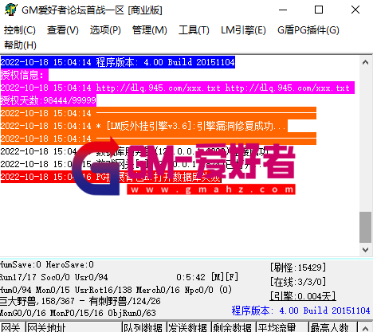This screenshot has width=373, height=332.
Task: Maximize the GM爱好者论坛 window
Action: tap(319, 10)
